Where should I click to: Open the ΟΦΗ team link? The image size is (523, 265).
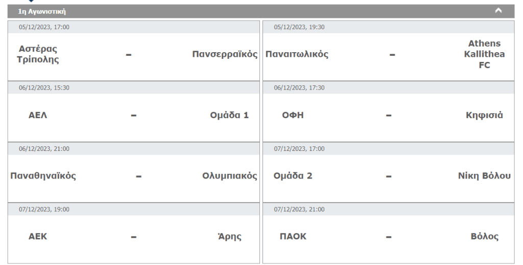293,115
